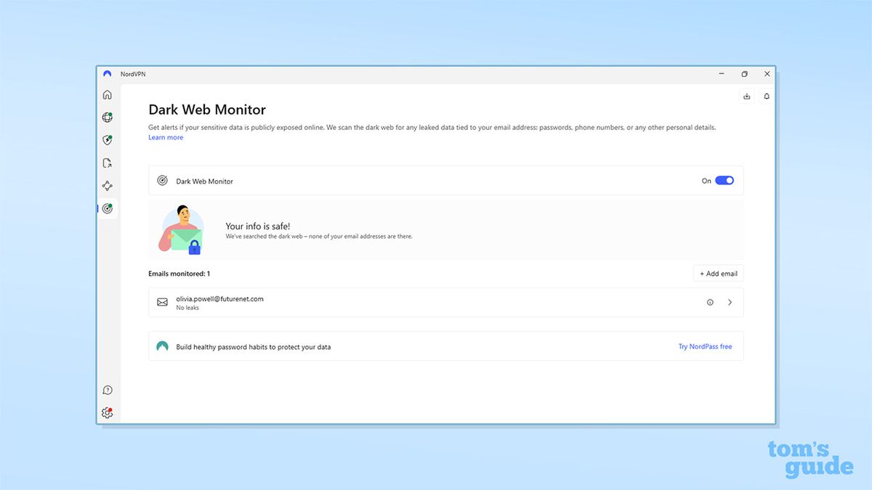Click the 'Dark Web Monitor' page heading
Image resolution: width=872 pixels, height=490 pixels.
pos(207,110)
